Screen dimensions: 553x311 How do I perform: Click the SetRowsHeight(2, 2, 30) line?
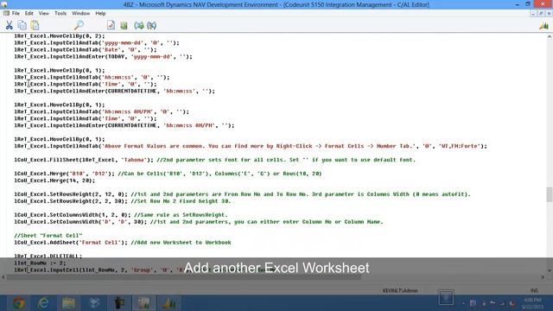tap(123, 201)
